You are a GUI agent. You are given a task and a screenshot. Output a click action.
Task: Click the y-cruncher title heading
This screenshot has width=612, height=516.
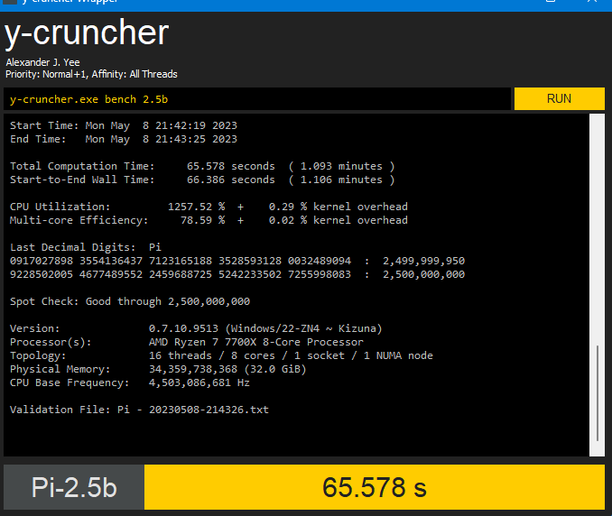pyautogui.click(x=87, y=33)
